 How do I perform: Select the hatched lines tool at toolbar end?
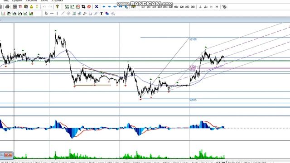[x=113, y=13]
